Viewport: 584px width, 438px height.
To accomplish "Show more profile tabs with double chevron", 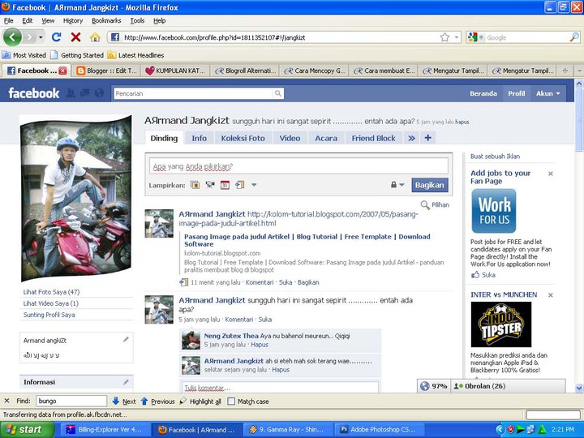I will [x=411, y=138].
